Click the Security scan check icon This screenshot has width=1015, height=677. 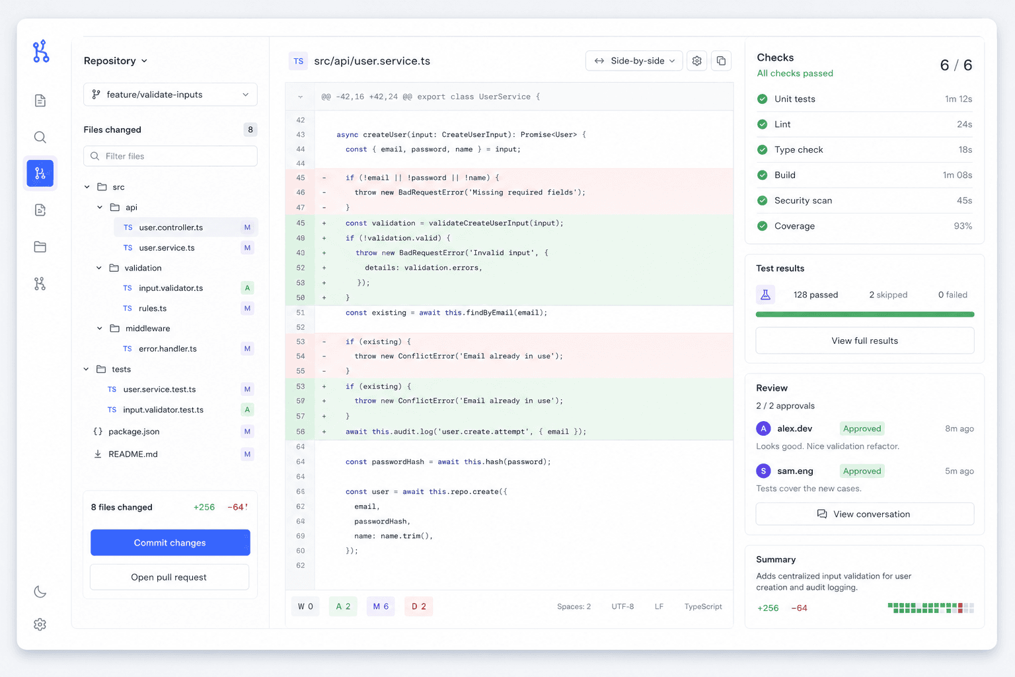(x=762, y=200)
